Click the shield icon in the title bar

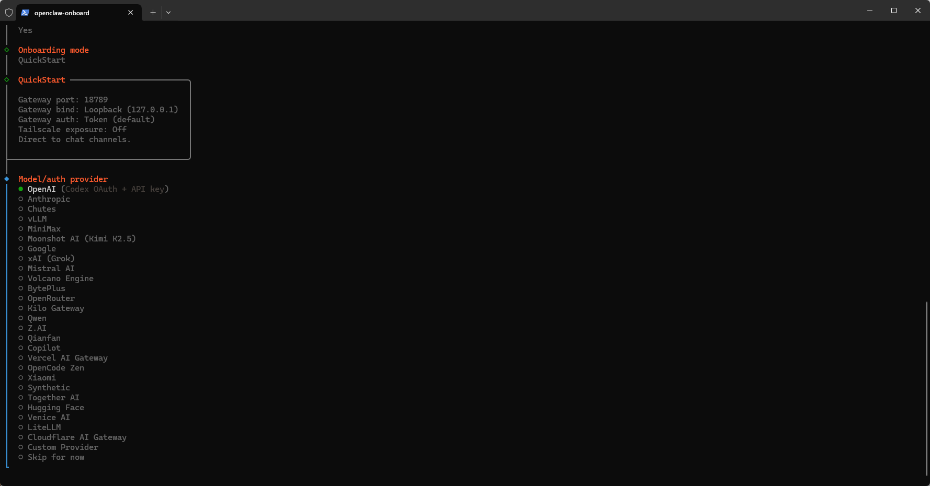click(x=9, y=13)
